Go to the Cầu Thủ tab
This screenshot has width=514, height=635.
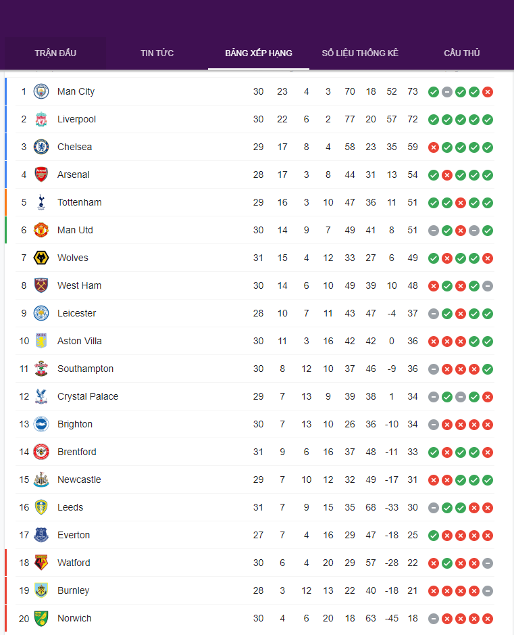(x=462, y=53)
